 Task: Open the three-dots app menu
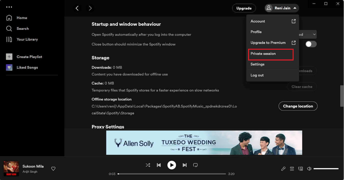[x=9, y=7]
